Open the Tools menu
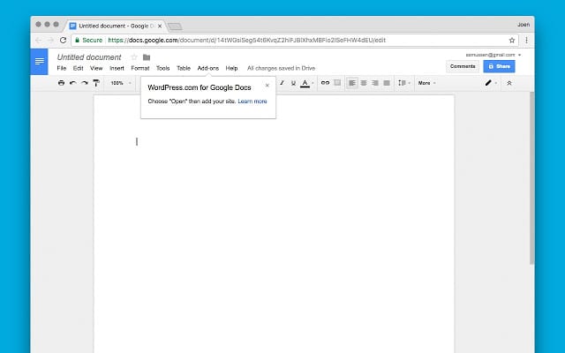 (x=162, y=68)
